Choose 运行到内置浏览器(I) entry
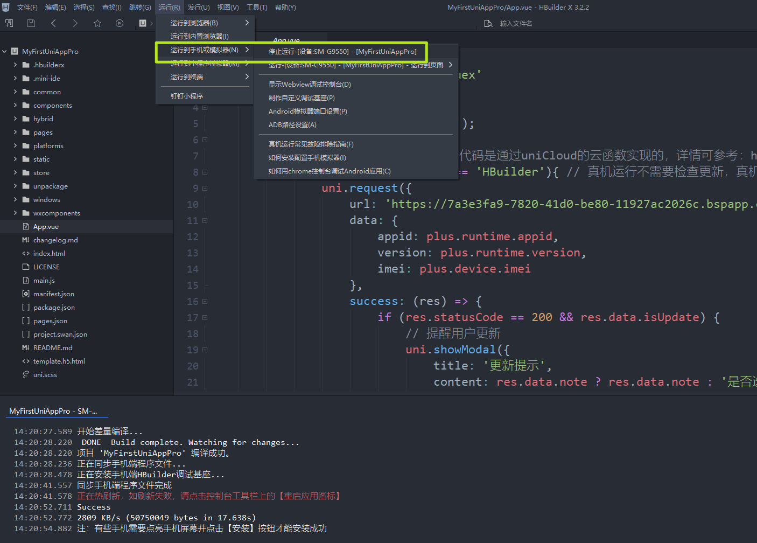The height and width of the screenshot is (543, 757). tap(205, 37)
